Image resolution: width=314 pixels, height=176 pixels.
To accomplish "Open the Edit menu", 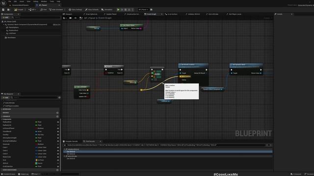I will 15,1.
